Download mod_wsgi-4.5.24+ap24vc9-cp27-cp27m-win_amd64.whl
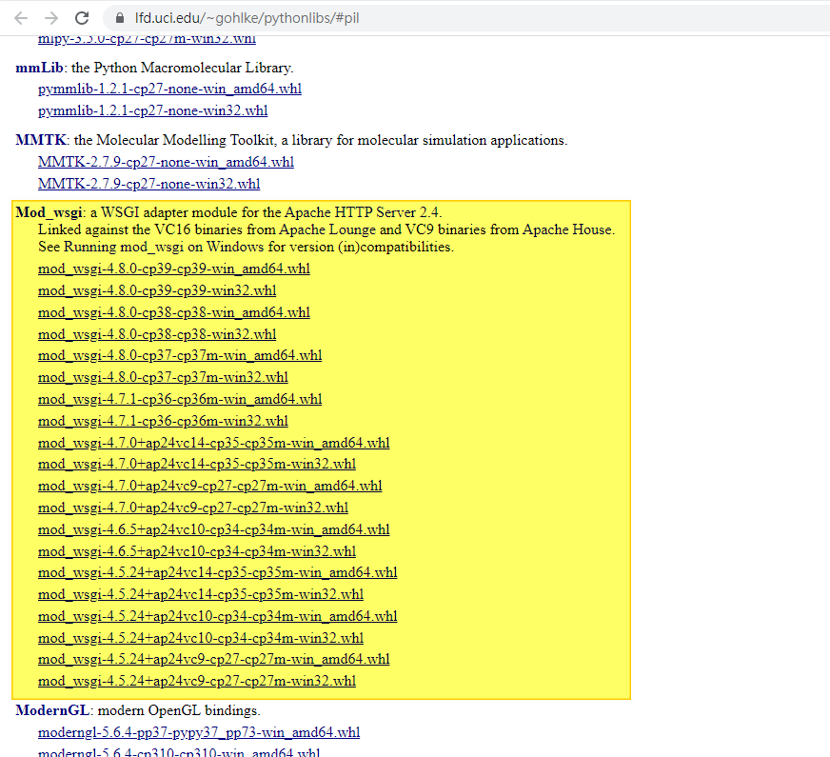830x757 pixels. (x=214, y=660)
